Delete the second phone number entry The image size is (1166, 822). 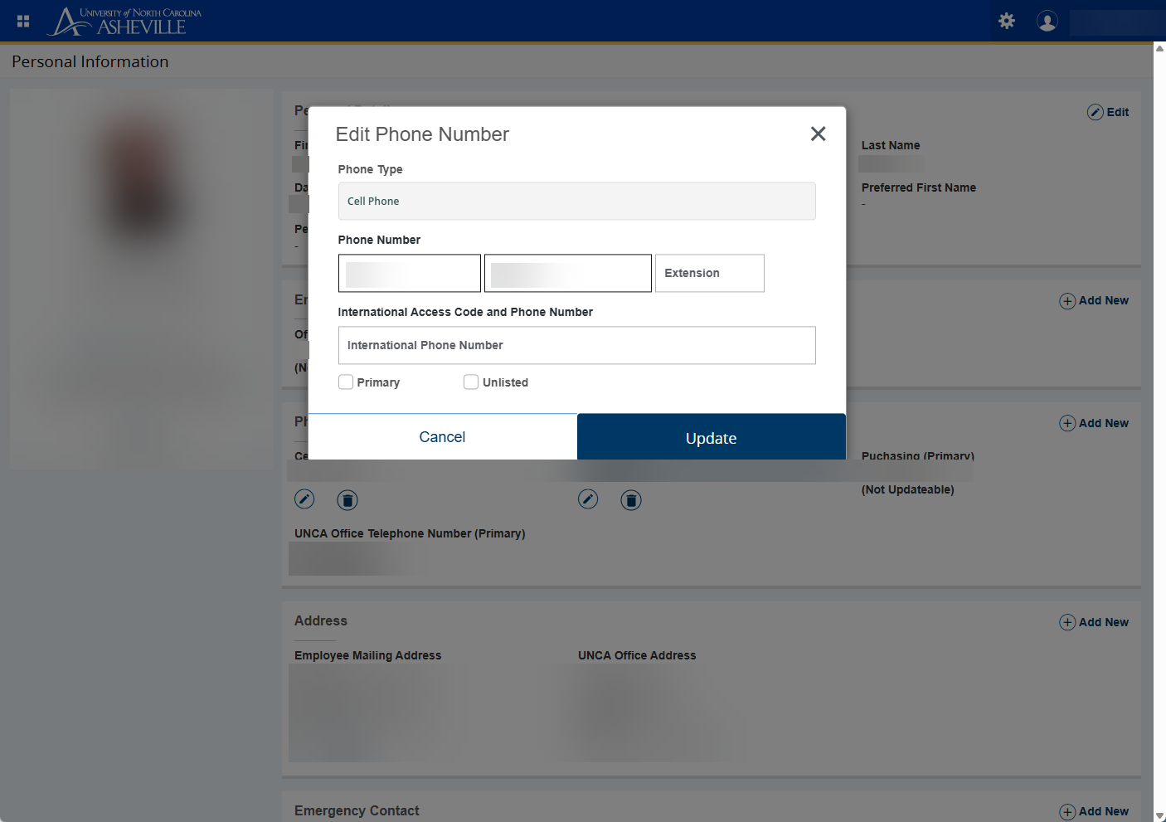tap(631, 500)
